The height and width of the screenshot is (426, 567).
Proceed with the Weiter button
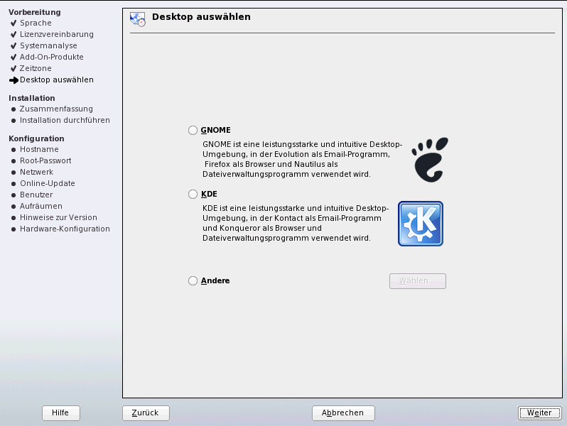[x=539, y=413]
